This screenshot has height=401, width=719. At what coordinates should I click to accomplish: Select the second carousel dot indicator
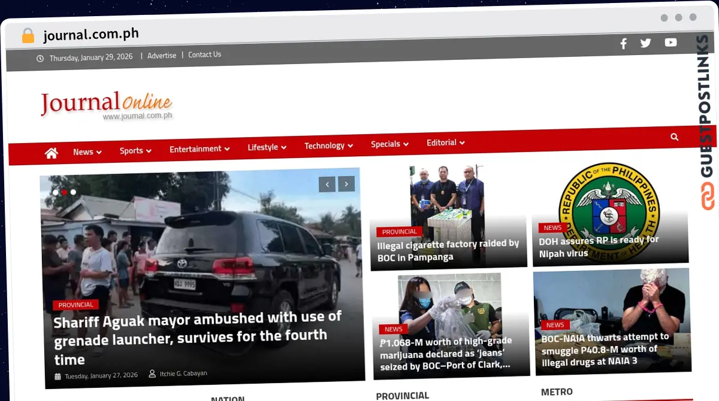point(64,192)
